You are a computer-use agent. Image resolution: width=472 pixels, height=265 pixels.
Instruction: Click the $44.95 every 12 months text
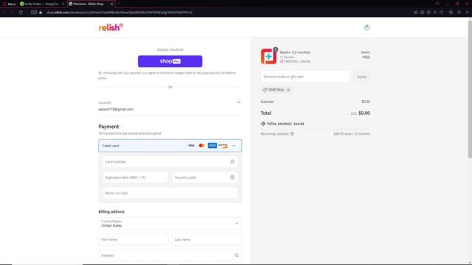tap(352, 134)
